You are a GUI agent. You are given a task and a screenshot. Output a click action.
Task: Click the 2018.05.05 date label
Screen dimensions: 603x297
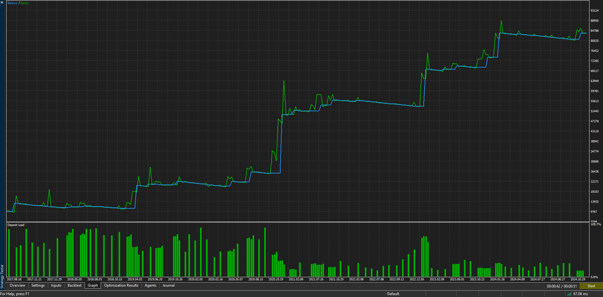(75, 279)
